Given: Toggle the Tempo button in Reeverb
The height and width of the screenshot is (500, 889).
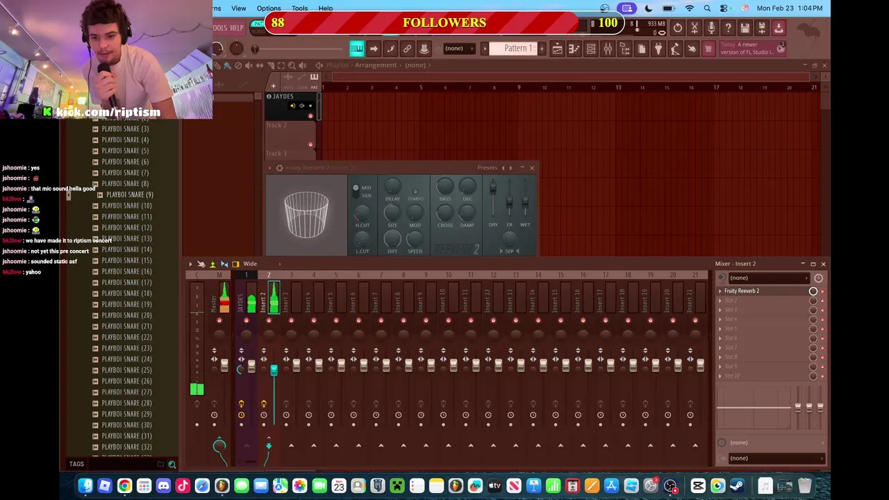Looking at the screenshot, I should (415, 192).
